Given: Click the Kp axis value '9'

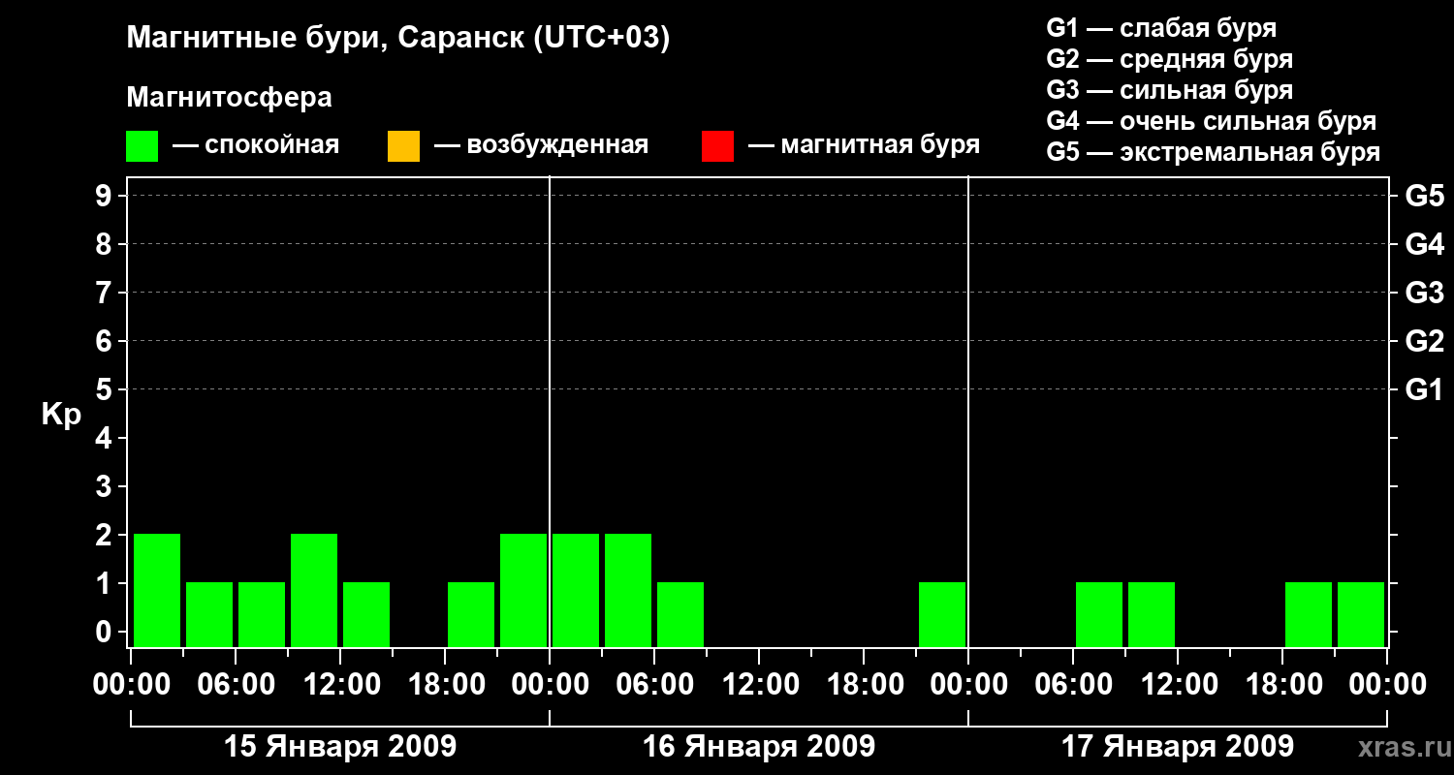Looking at the screenshot, I should point(106,196).
